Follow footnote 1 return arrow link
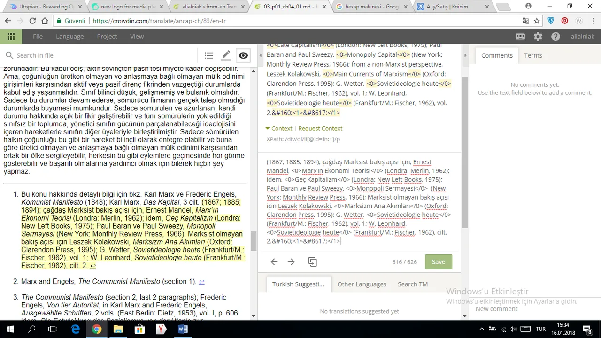Screen dimensions: 601x338 [93, 266]
